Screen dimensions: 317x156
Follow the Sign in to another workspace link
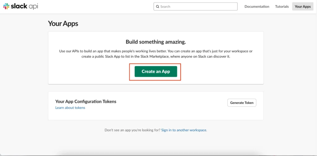pos(184,130)
